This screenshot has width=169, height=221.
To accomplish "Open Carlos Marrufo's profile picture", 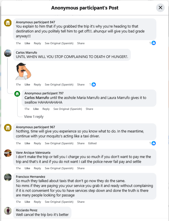I will [x=8, y=53].
